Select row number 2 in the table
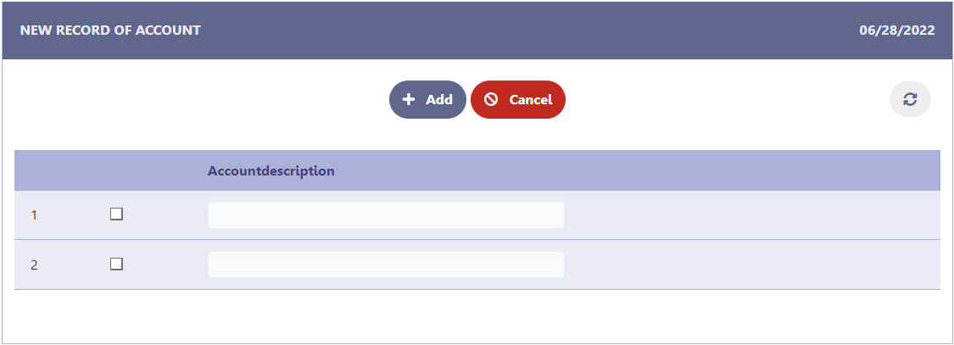Screen dimensions: 954x345 (x=35, y=265)
